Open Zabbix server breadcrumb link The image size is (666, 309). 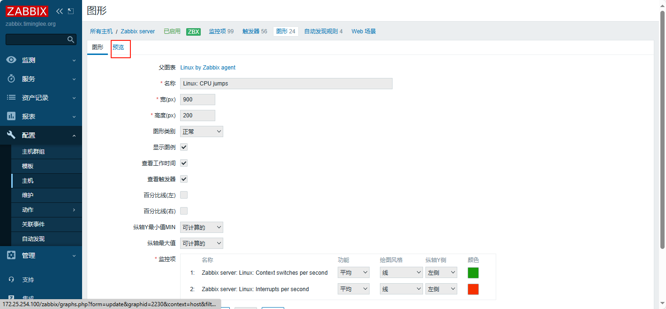[137, 31]
